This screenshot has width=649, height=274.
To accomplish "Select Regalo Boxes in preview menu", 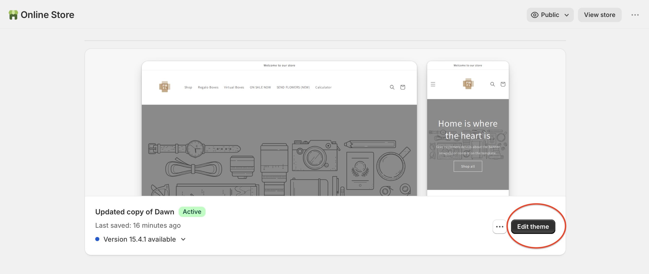I will pyautogui.click(x=208, y=87).
